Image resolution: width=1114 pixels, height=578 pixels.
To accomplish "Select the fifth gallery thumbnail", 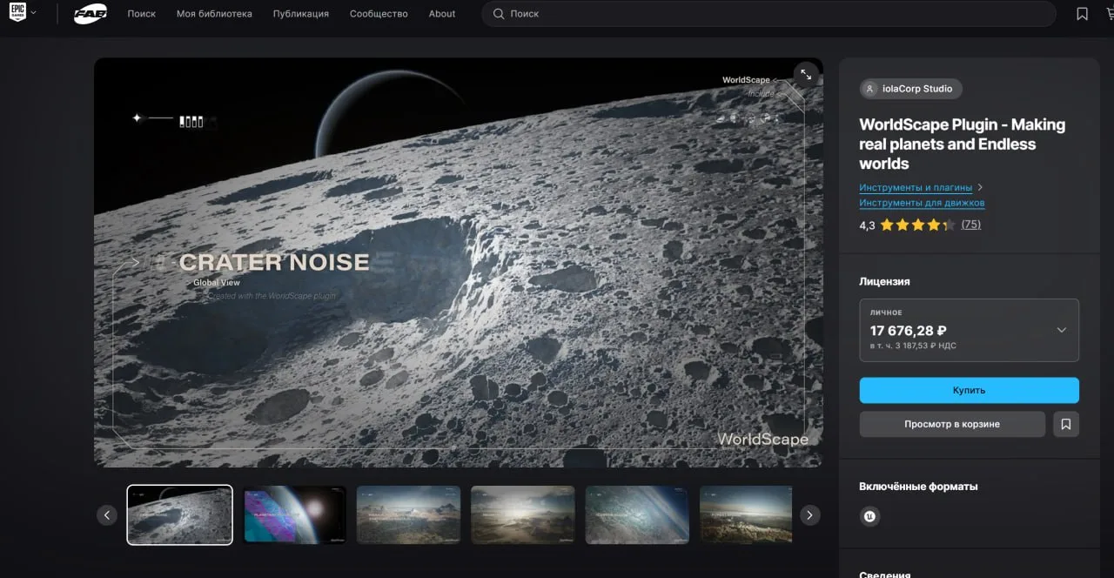I will tap(637, 515).
